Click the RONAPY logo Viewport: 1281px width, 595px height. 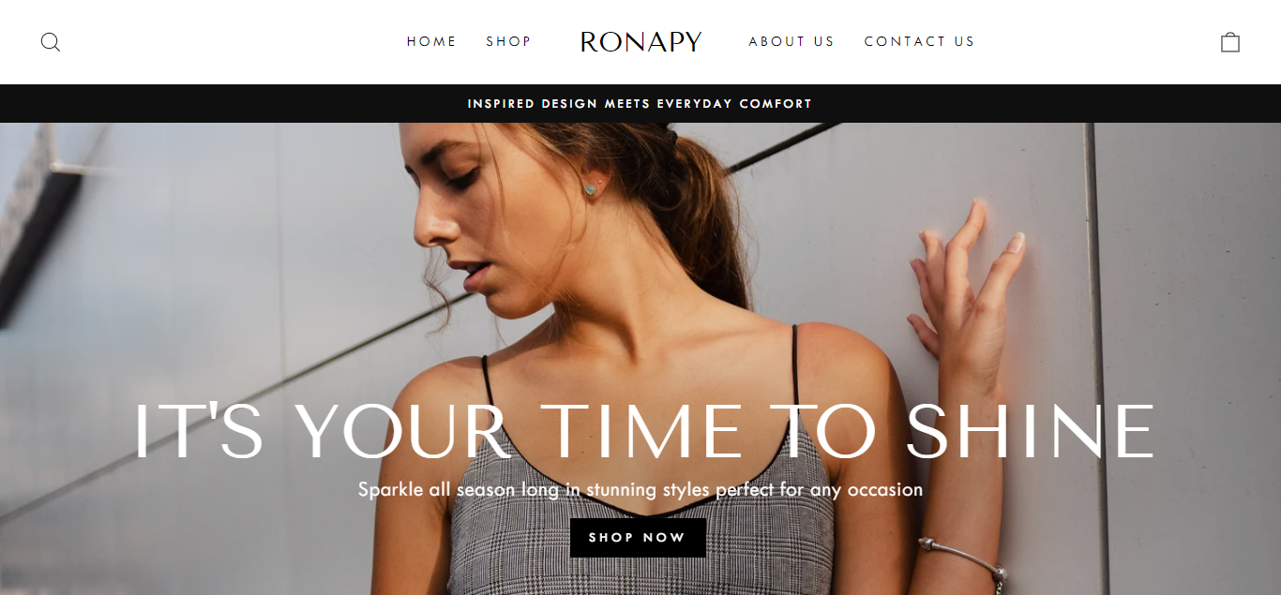click(x=641, y=41)
